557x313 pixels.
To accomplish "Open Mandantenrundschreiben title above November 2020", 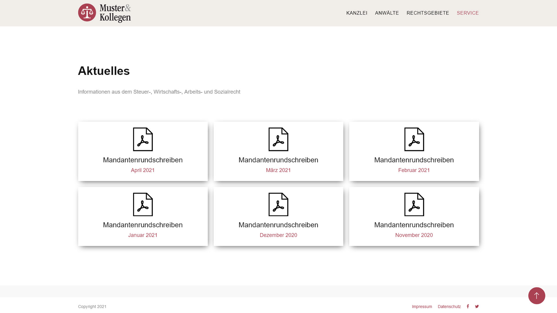I will coord(414,225).
